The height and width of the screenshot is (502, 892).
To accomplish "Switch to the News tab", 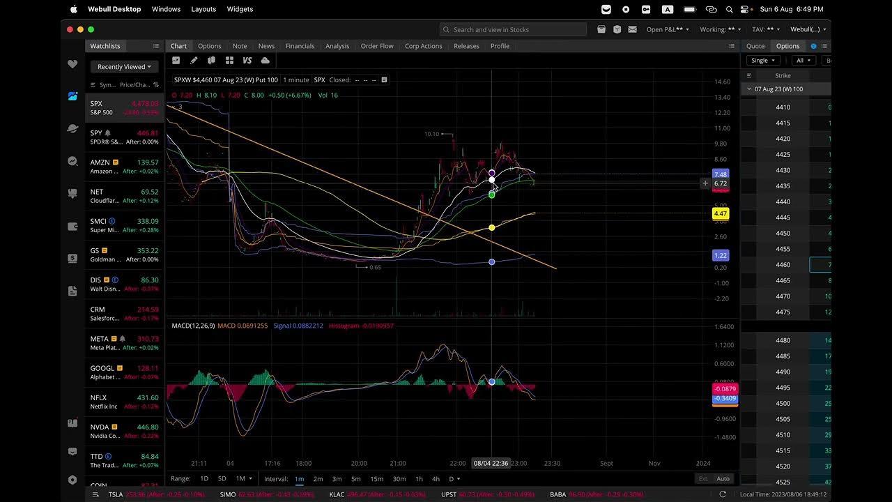I will (x=266, y=46).
